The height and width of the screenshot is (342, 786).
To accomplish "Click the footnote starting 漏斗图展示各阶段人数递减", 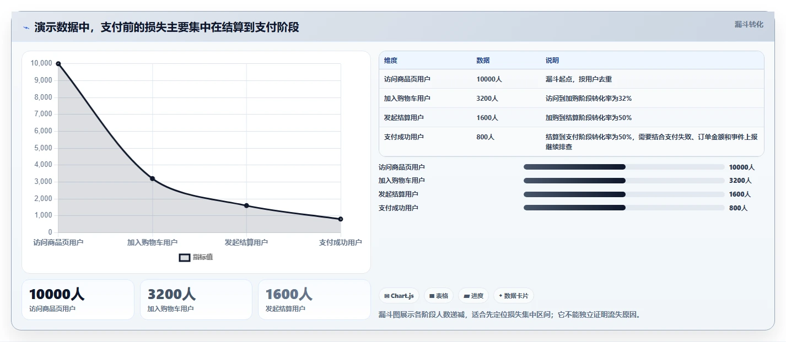I will click(x=511, y=315).
